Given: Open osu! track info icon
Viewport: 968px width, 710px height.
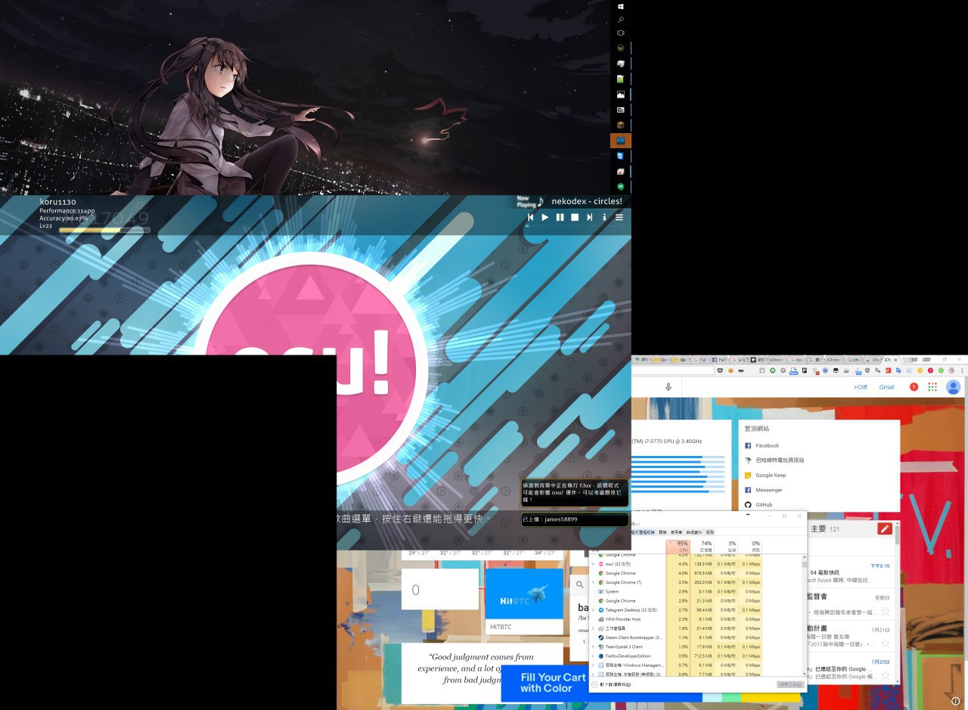Looking at the screenshot, I should tap(604, 217).
